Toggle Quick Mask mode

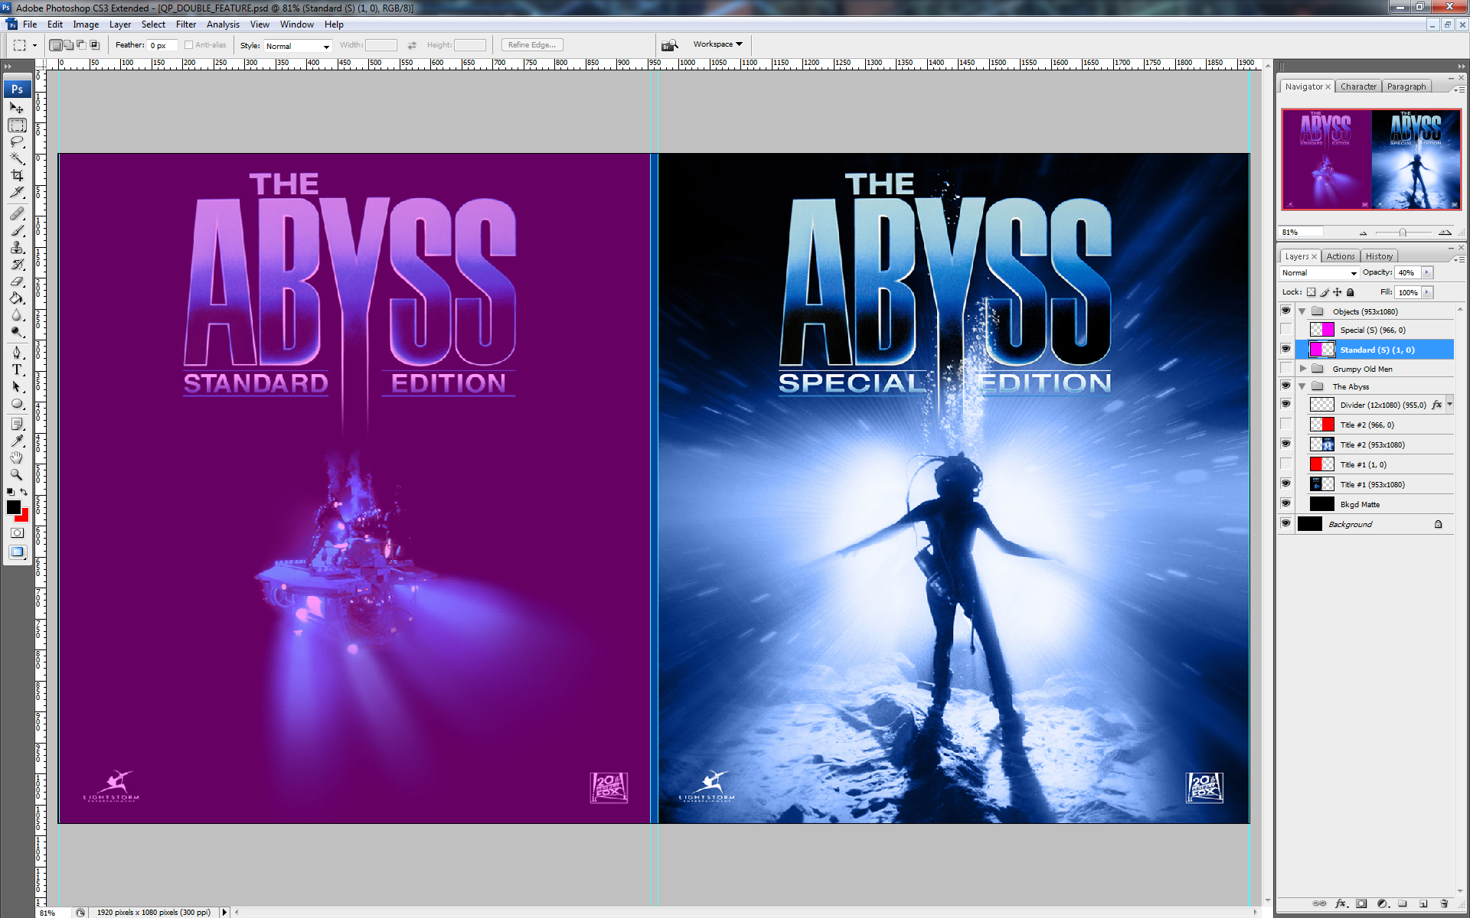pyautogui.click(x=17, y=532)
